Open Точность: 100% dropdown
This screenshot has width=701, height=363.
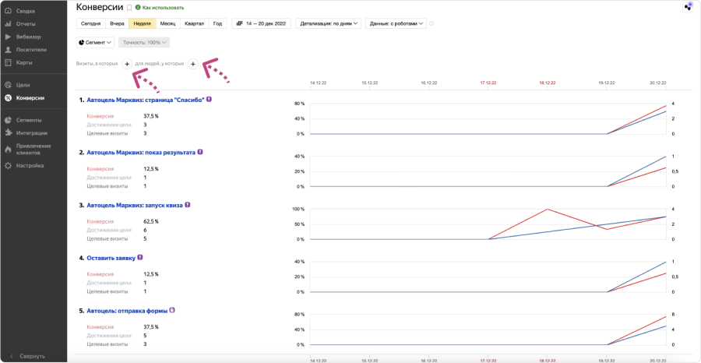point(144,43)
